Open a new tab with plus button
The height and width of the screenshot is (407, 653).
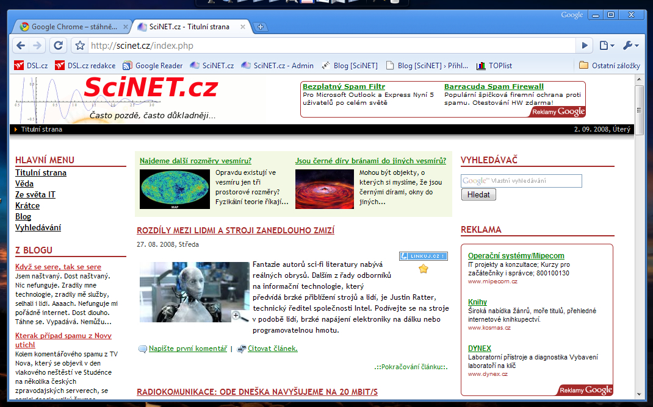point(260,27)
